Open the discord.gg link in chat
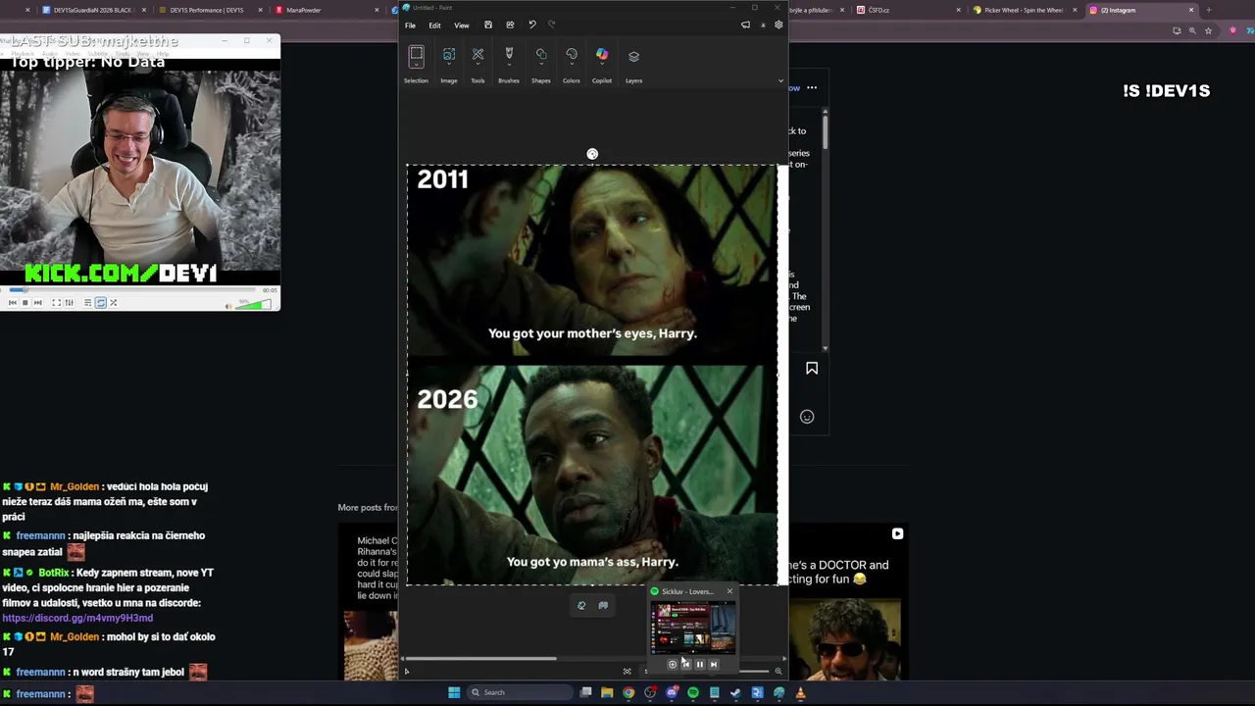This screenshot has height=706, width=1255. (77, 619)
